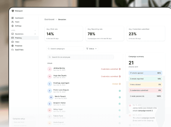The width and height of the screenshot is (171, 127).
Task: Open the Status filter dropdown
Action: coord(92,49)
